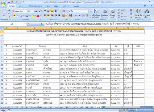Toggle Bold formatting button
Viewport: 154px width, 112px height.
[x=14, y=16]
